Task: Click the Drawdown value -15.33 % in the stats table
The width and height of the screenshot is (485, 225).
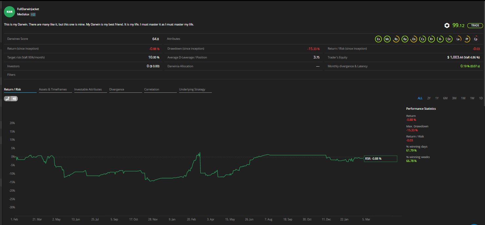Action: [x=313, y=49]
